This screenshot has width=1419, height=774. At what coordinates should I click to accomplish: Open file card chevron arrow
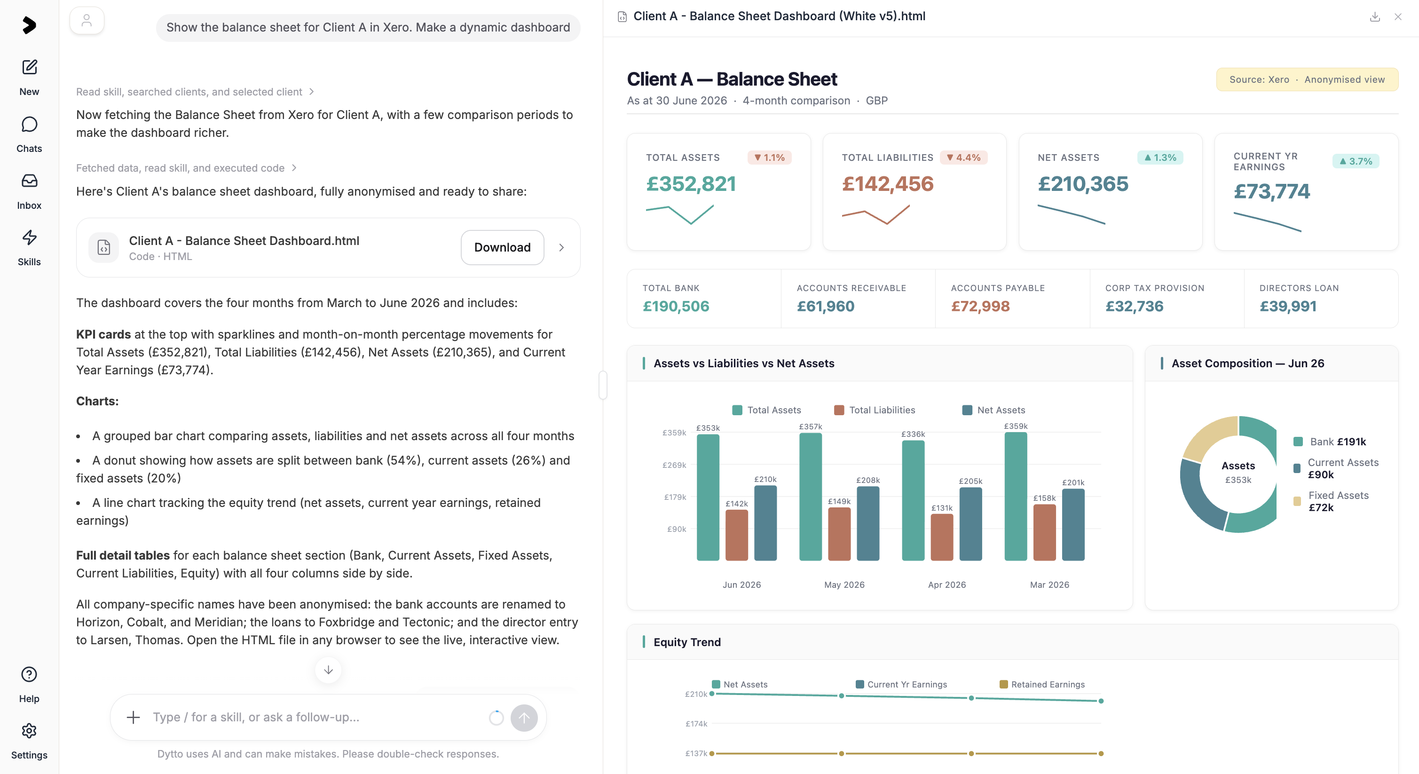point(561,247)
